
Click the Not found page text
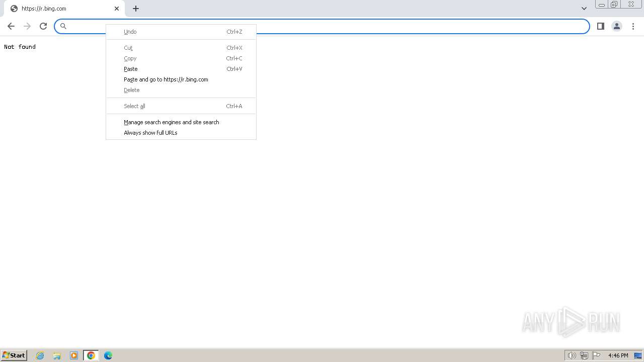[20, 47]
